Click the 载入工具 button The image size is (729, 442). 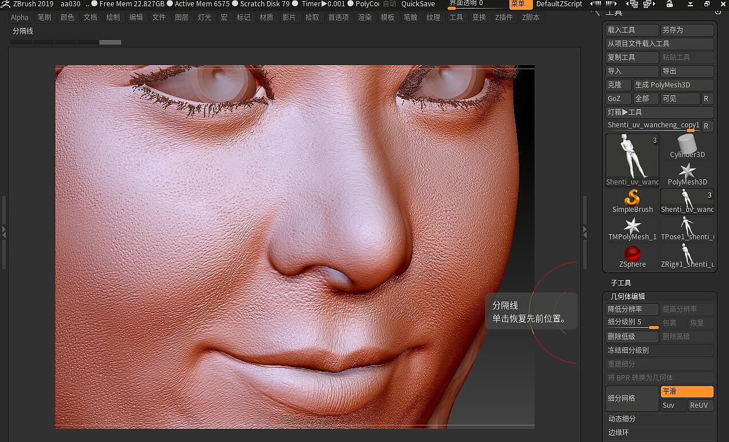pyautogui.click(x=632, y=30)
